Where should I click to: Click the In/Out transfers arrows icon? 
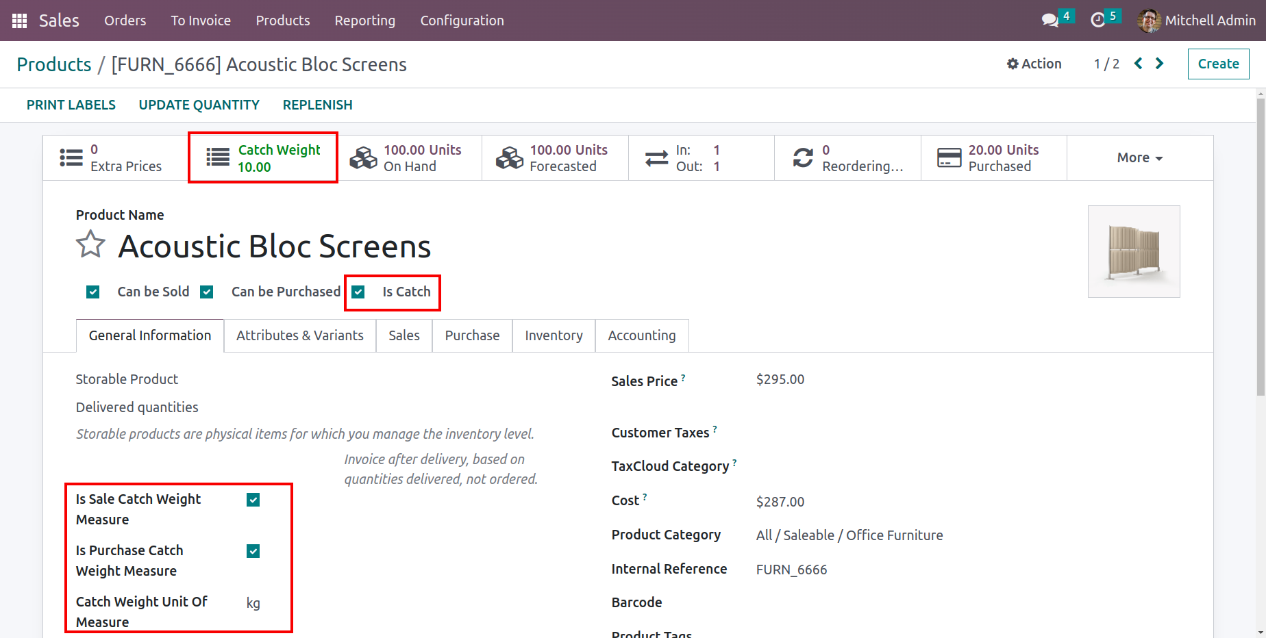coord(656,157)
